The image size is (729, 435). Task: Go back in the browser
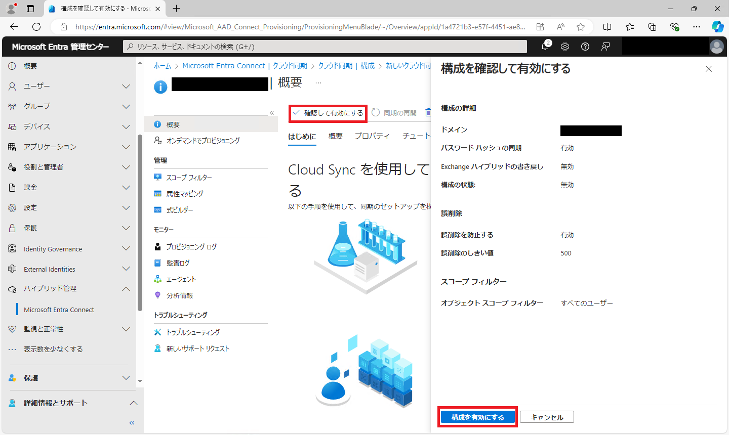(x=14, y=27)
